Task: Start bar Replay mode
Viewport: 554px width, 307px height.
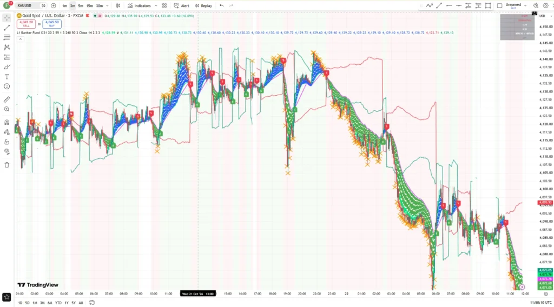Action: click(x=203, y=5)
